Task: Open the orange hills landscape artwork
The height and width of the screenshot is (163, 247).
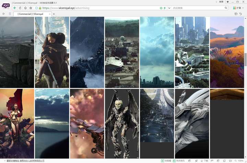Action: 227,52
